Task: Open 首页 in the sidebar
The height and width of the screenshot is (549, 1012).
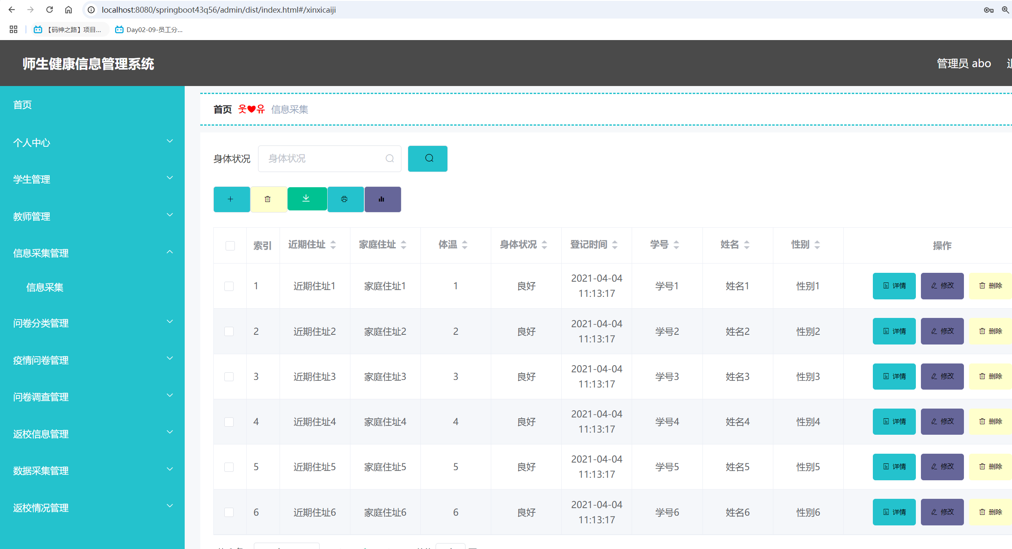Action: pos(22,105)
